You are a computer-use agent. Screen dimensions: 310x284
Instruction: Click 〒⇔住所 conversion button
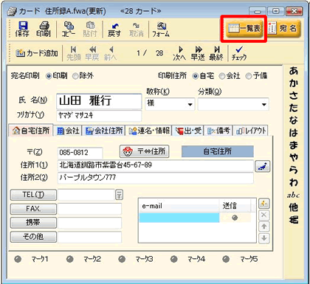coord(145,151)
